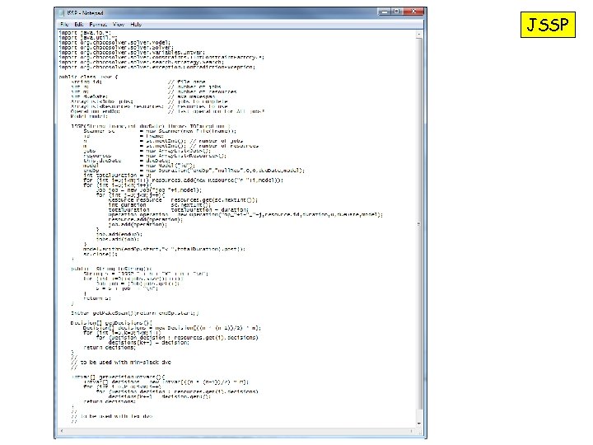The image size is (593, 445).
Task: Click the horizontal scrollbar left arrow
Action: (62, 431)
